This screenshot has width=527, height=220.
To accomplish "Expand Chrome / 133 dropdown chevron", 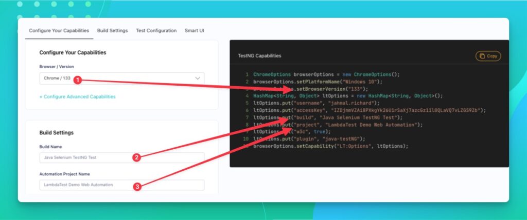I will click(x=198, y=78).
